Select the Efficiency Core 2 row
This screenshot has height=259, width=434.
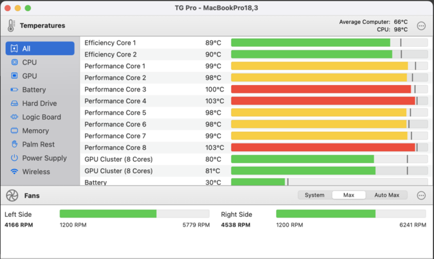click(256, 55)
